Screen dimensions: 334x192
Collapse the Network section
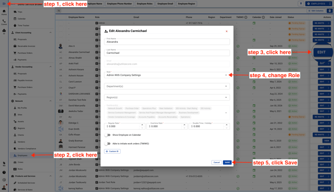[x=50, y=101]
